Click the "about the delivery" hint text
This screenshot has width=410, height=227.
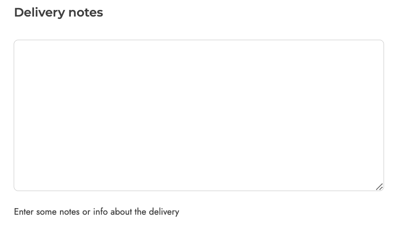145,211
